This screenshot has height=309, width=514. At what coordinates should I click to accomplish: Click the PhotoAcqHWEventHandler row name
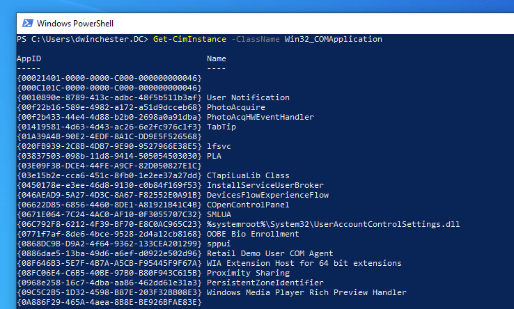tap(260, 117)
